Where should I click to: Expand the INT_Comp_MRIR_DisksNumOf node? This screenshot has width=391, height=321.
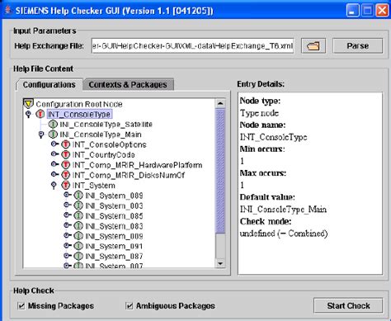point(54,174)
